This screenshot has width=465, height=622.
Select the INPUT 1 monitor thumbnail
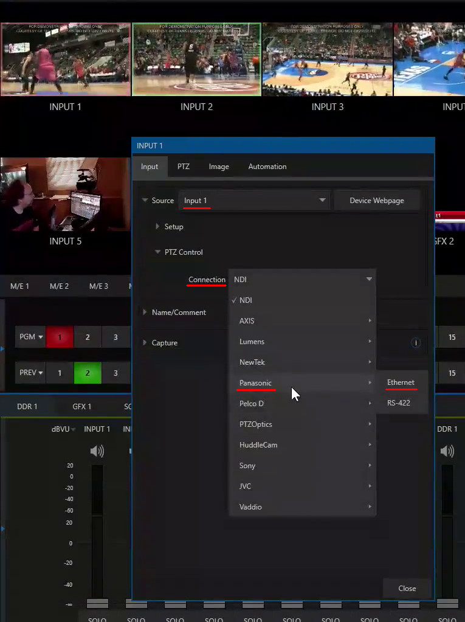tap(66, 59)
